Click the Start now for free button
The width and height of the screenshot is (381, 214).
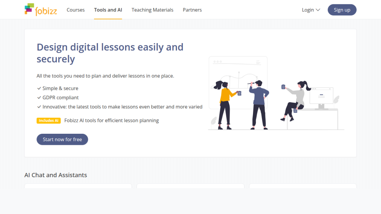[62, 139]
